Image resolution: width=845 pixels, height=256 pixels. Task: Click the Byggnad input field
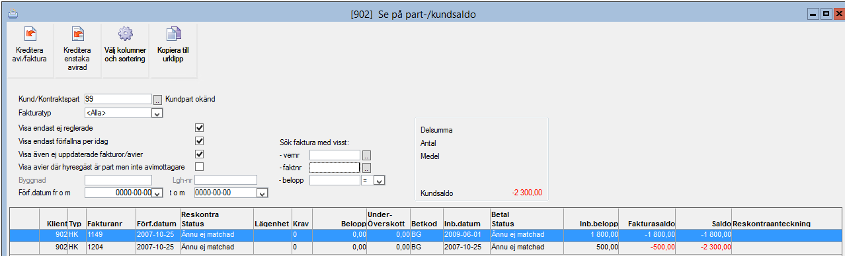tap(118, 179)
